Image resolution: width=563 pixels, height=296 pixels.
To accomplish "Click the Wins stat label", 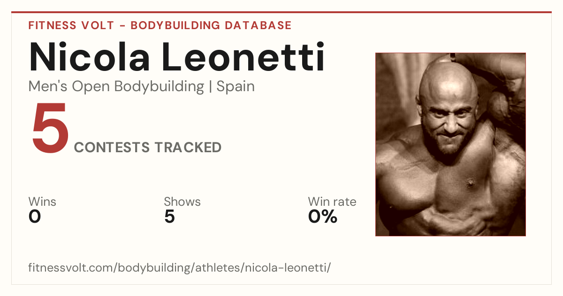I will coord(42,202).
